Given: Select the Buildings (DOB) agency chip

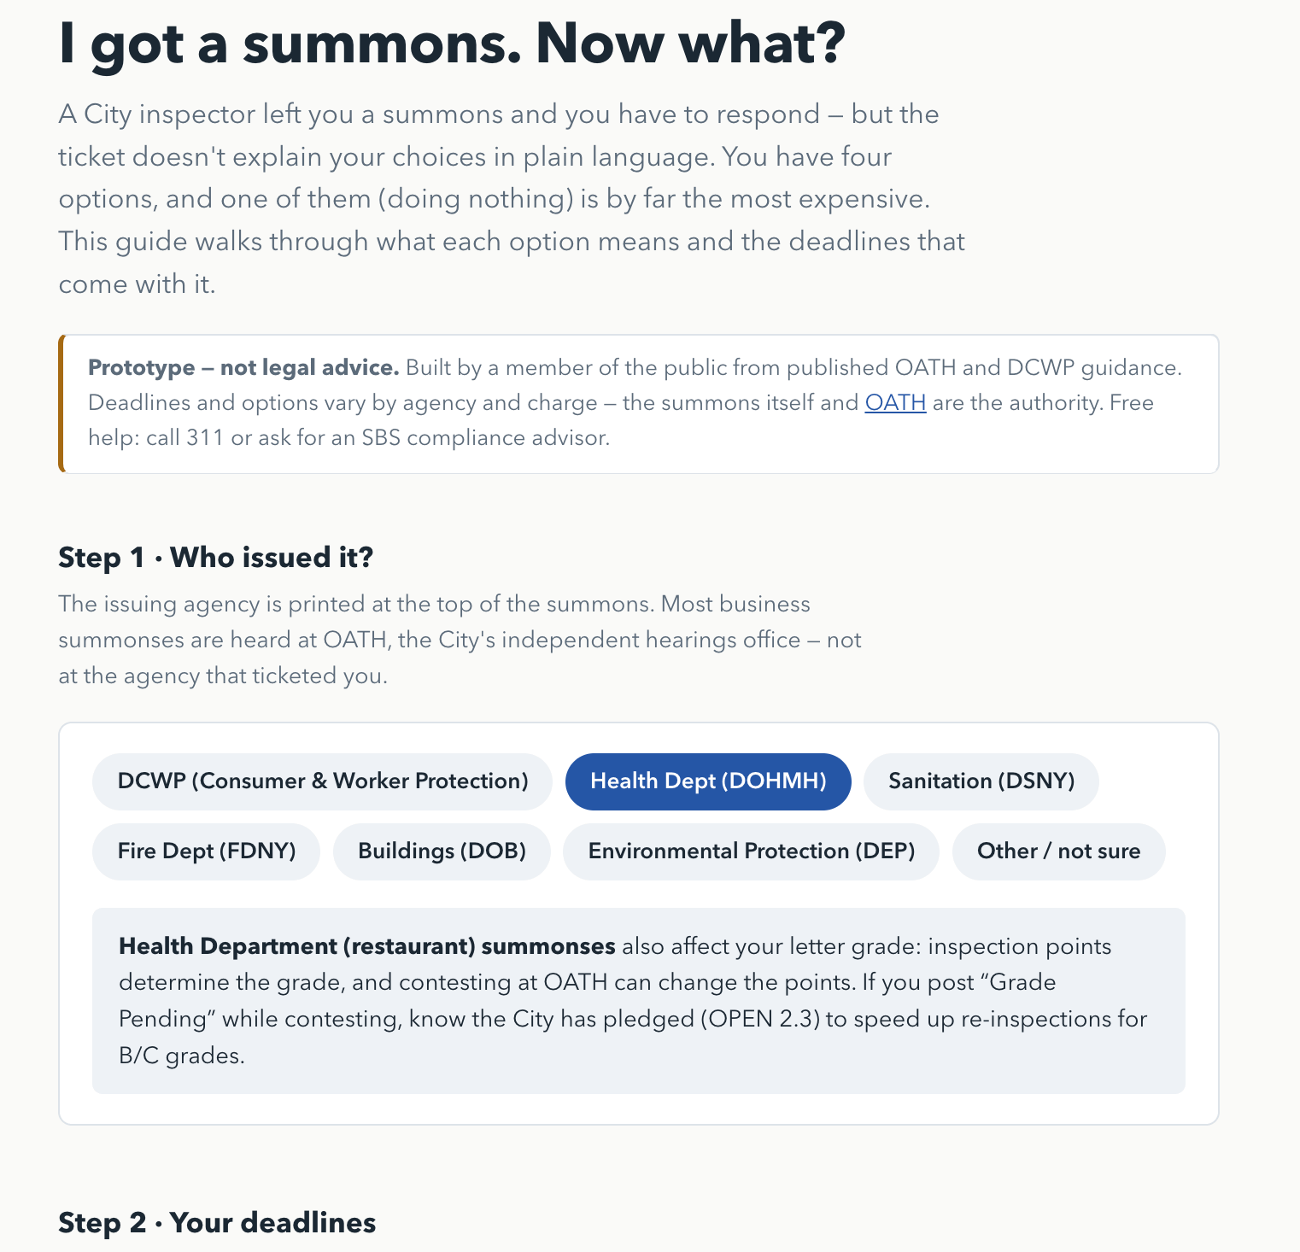Looking at the screenshot, I should coord(442,851).
